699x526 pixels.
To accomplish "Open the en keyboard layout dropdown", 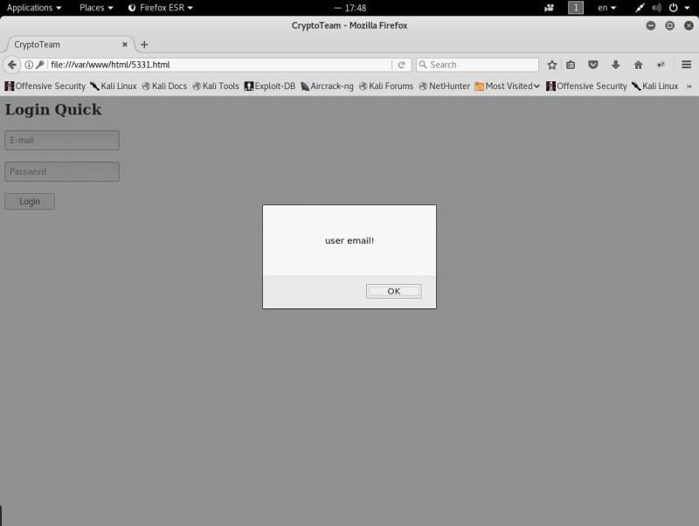I will pyautogui.click(x=606, y=8).
